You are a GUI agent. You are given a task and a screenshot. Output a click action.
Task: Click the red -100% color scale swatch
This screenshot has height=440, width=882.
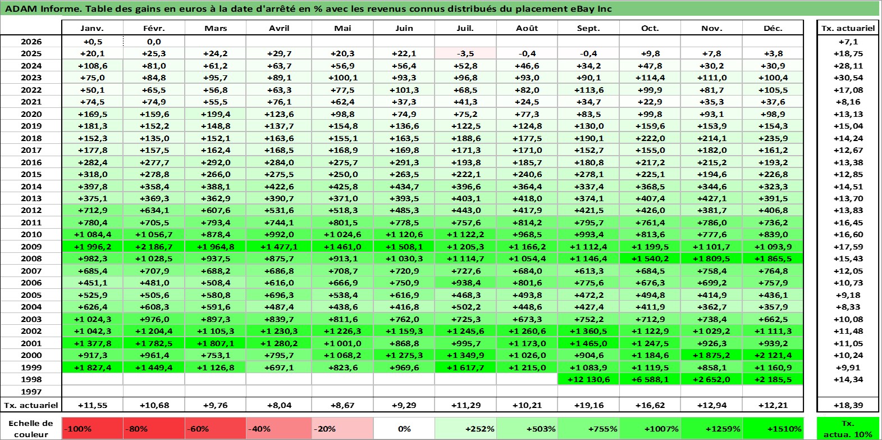[92, 428]
